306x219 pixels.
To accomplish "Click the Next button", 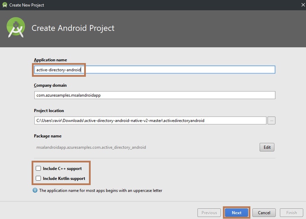I will (237, 213).
